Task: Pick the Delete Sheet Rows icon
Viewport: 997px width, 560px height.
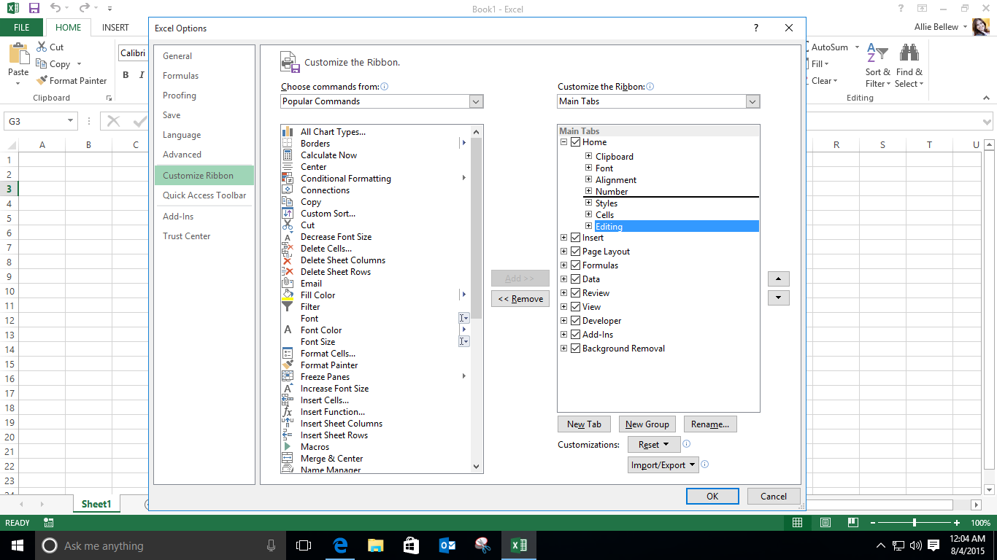Action: tap(288, 272)
